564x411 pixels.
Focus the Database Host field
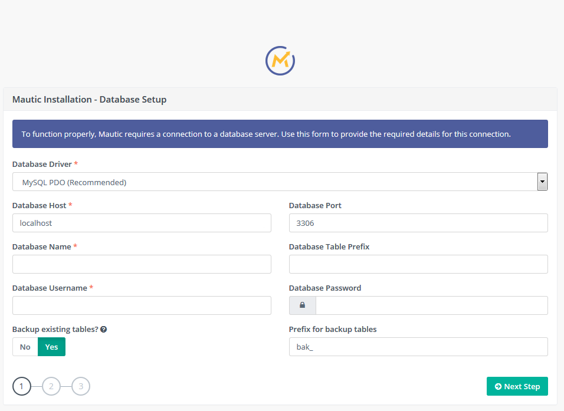(x=142, y=223)
